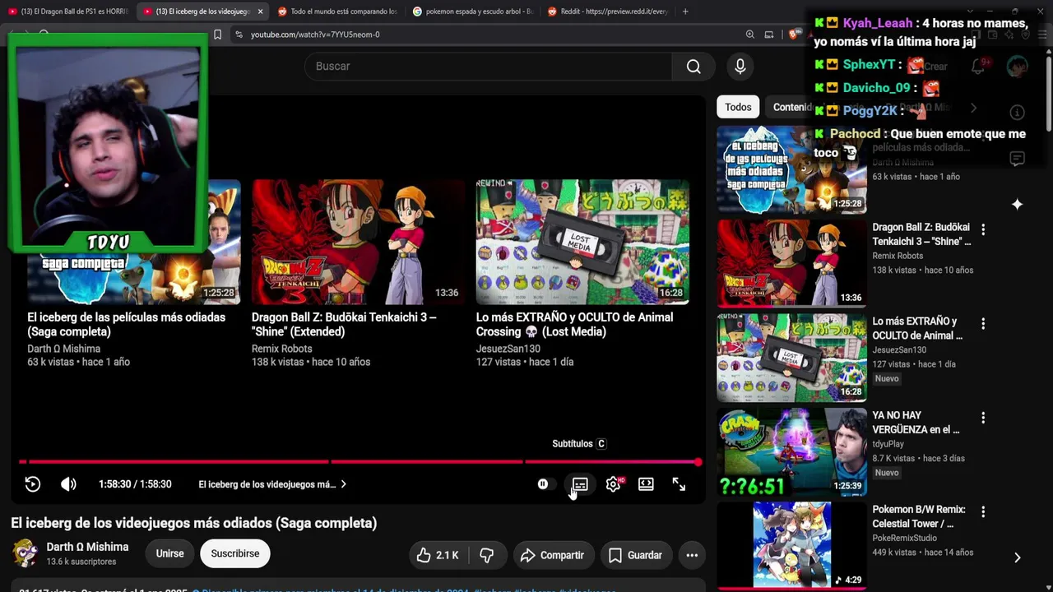Open the Darth Ω Mishima channel avatar
The height and width of the screenshot is (592, 1053).
pos(25,553)
